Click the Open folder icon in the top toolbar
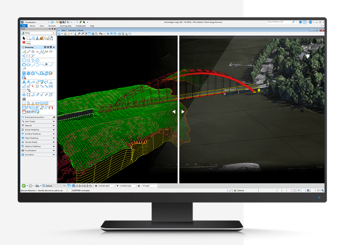The width and height of the screenshot is (337, 245). pos(58,22)
